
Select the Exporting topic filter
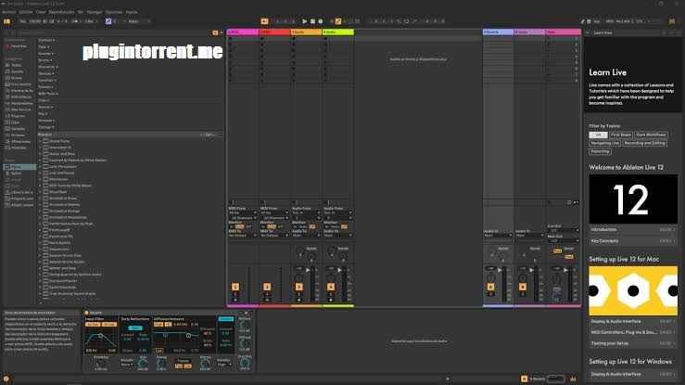(x=600, y=151)
